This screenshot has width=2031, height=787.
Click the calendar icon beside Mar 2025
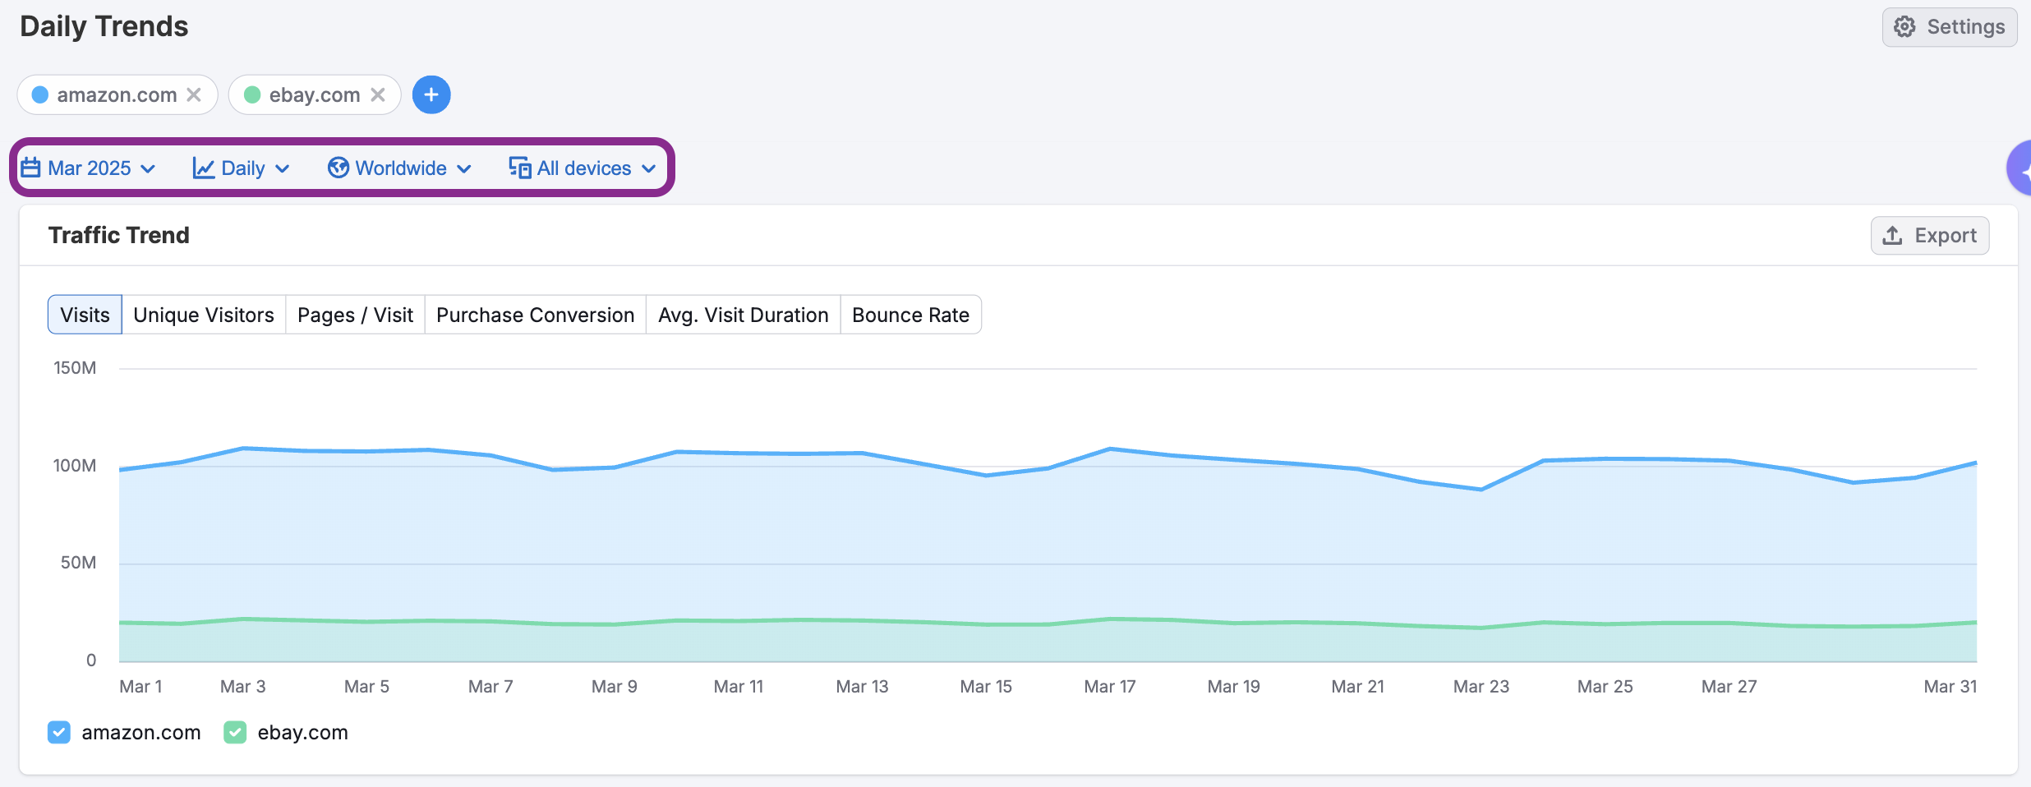click(30, 168)
